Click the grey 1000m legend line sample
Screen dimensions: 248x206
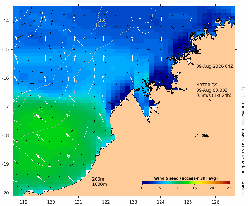(97, 188)
